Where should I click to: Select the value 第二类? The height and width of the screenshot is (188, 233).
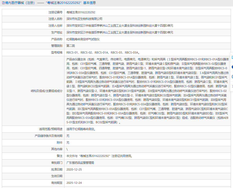pyautogui.click(x=71, y=46)
